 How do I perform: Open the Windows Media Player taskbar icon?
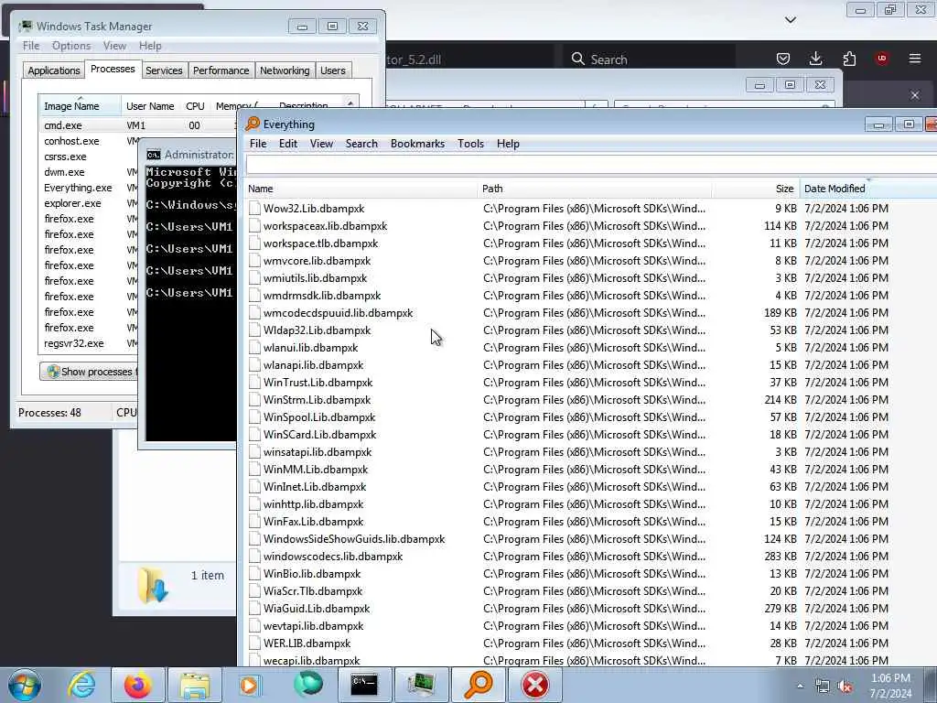tap(250, 685)
